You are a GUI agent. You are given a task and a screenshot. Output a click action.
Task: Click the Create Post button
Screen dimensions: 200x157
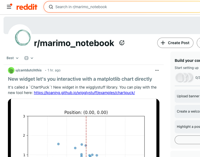(x=175, y=43)
